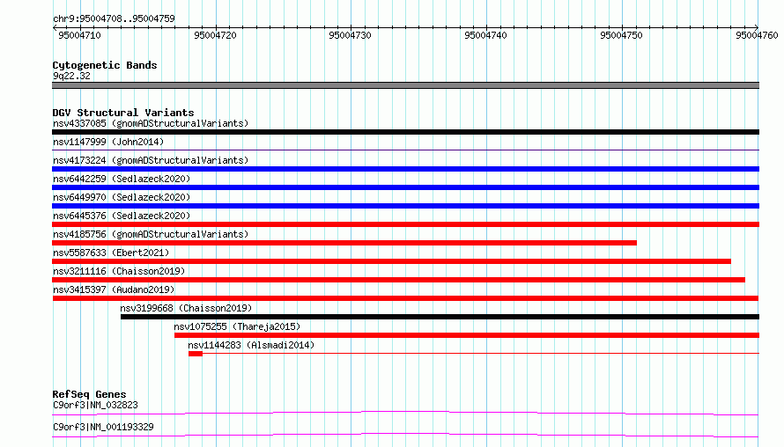The height and width of the screenshot is (447, 784).
Task: Click the Cytogenetic Bands track title
Action: 105,65
